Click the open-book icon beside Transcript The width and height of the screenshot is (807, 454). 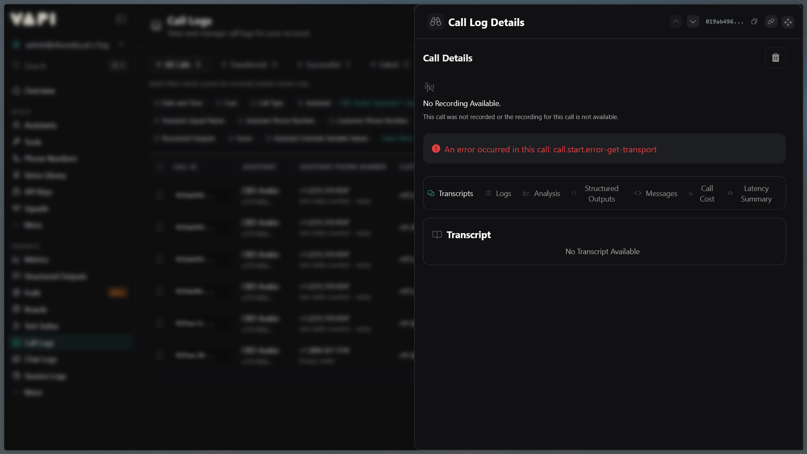click(x=437, y=235)
